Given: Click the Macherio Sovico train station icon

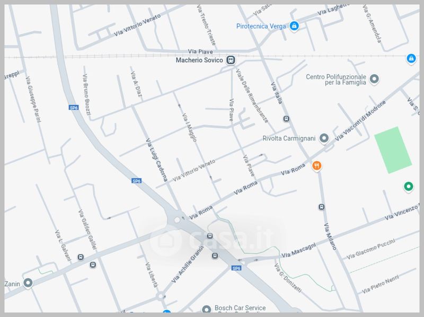Looking at the screenshot, I should click(231, 60).
